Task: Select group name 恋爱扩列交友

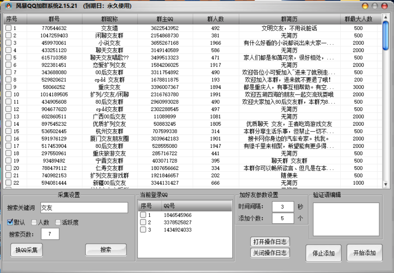Action: click(x=110, y=65)
